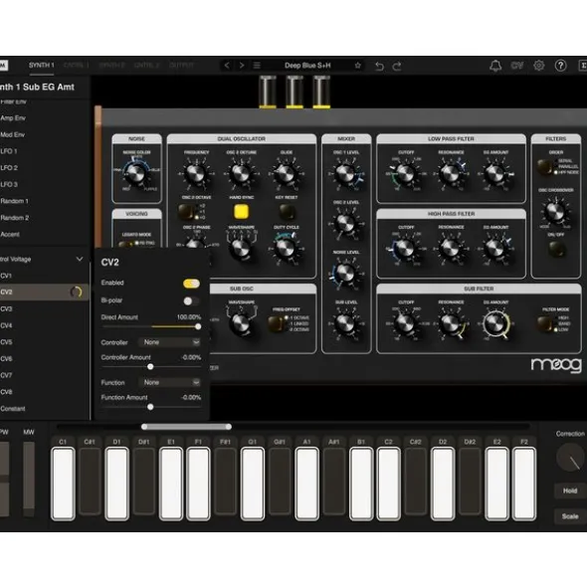Click the Hold button
The width and height of the screenshot is (587, 588).
coord(570,490)
